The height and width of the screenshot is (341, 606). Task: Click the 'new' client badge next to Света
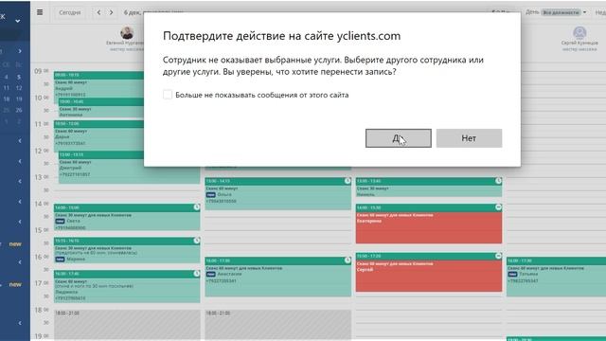60,221
